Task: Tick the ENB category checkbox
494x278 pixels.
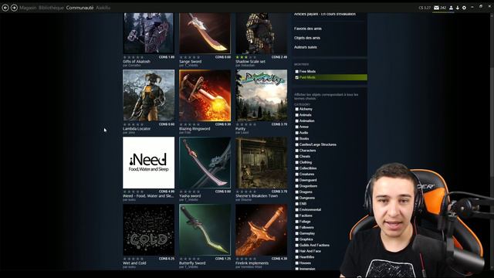Action: click(296, 204)
